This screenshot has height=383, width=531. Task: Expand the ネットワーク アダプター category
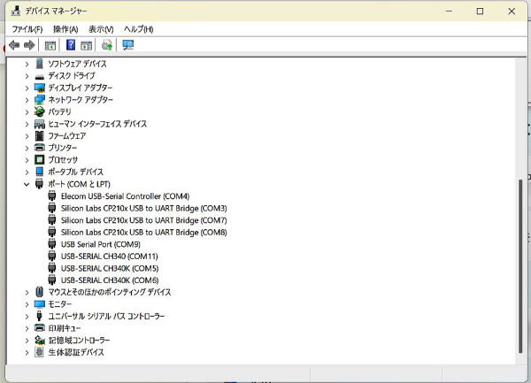pos(27,100)
